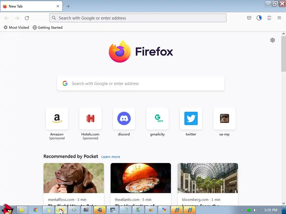Open the Firefox hamburger application menu
The width and height of the screenshot is (286, 214).
coord(279,18)
